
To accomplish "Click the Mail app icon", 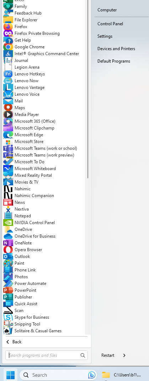I will point(8,101).
